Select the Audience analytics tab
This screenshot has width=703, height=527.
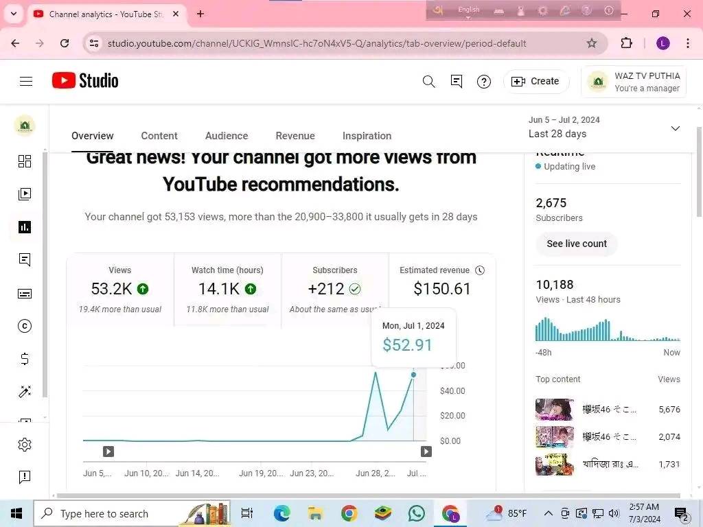[x=227, y=136]
